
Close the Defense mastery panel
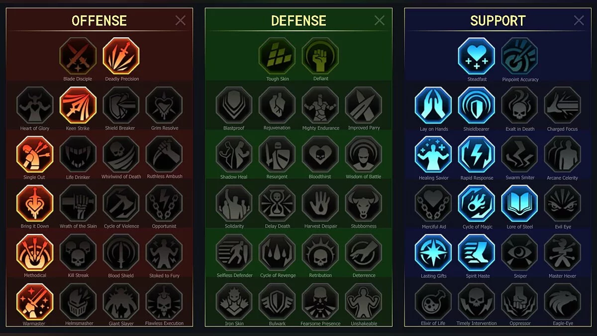tap(380, 20)
